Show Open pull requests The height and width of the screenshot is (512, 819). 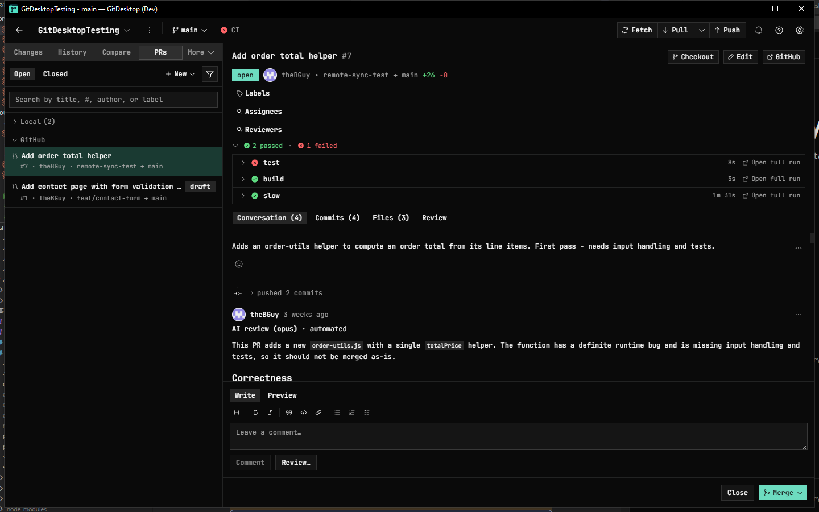[22, 74]
